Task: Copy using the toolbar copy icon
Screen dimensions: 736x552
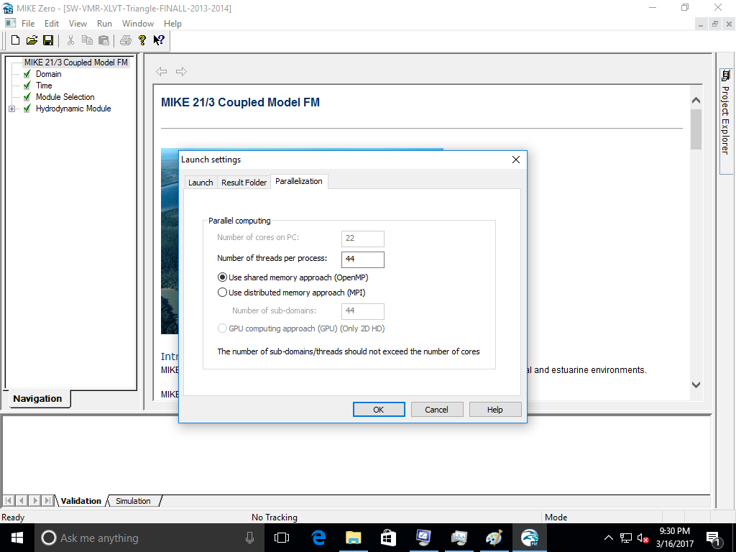Action: (x=87, y=40)
